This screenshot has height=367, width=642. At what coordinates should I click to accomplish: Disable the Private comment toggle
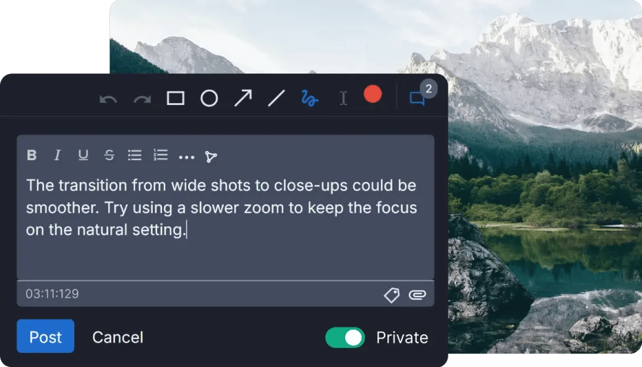coord(345,337)
